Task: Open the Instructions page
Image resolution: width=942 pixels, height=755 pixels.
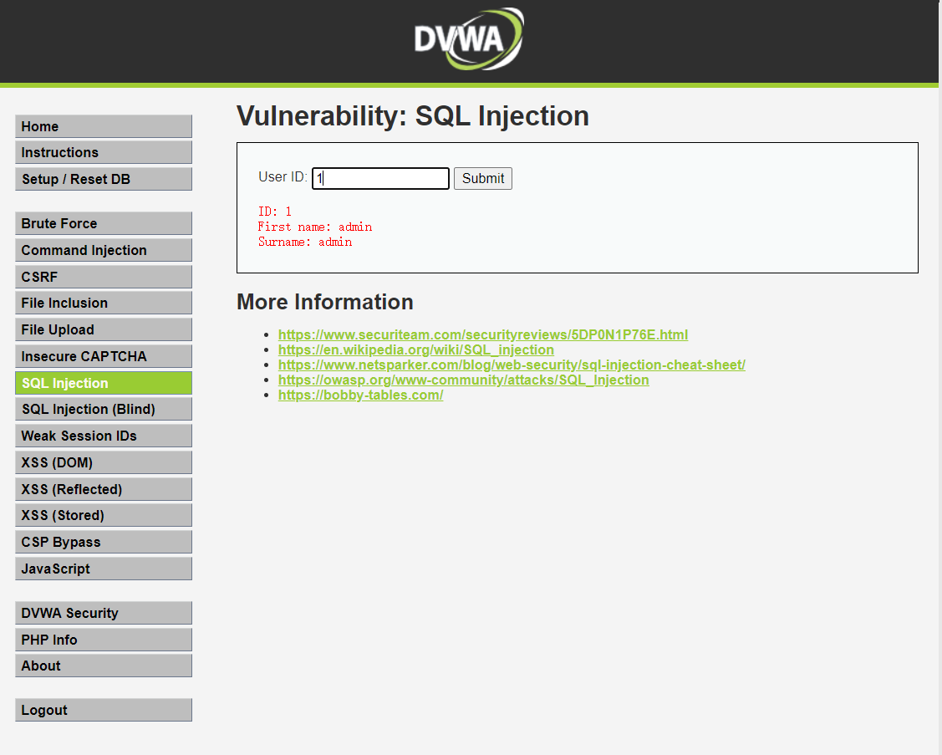Action: click(x=103, y=152)
